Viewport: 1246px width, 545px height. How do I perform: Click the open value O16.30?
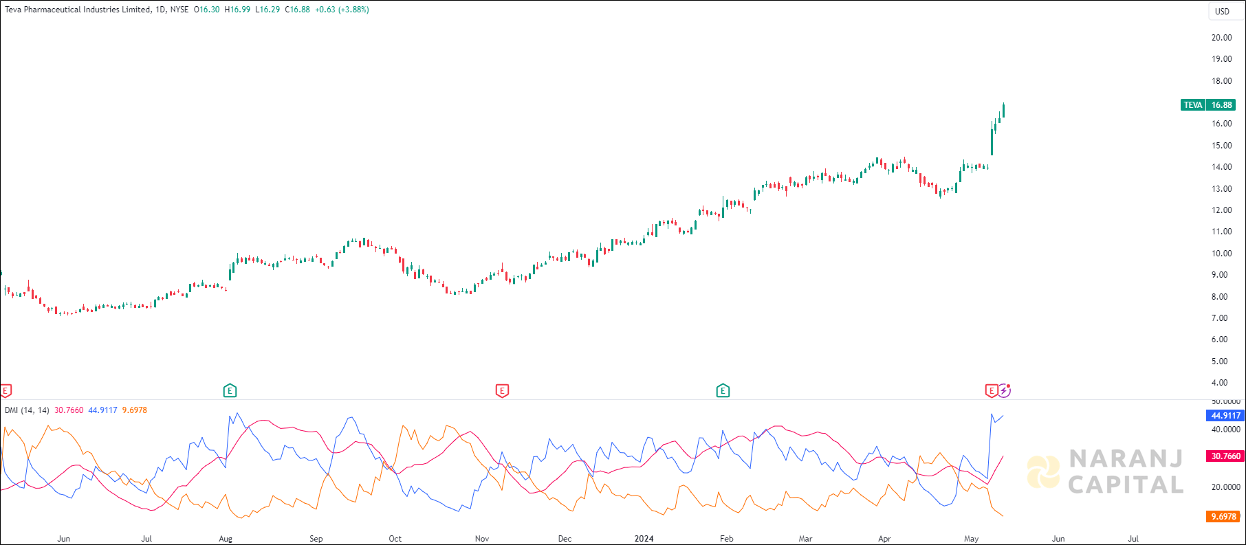207,10
